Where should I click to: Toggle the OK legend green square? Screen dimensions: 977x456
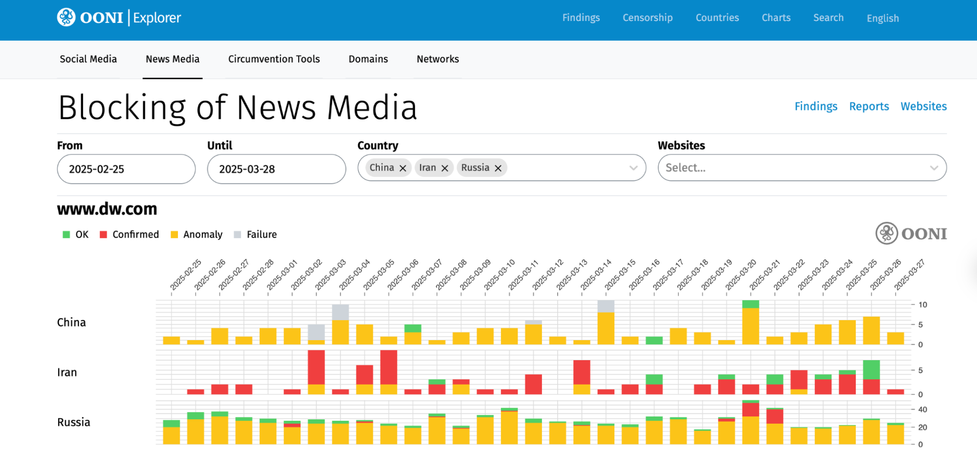(66, 235)
